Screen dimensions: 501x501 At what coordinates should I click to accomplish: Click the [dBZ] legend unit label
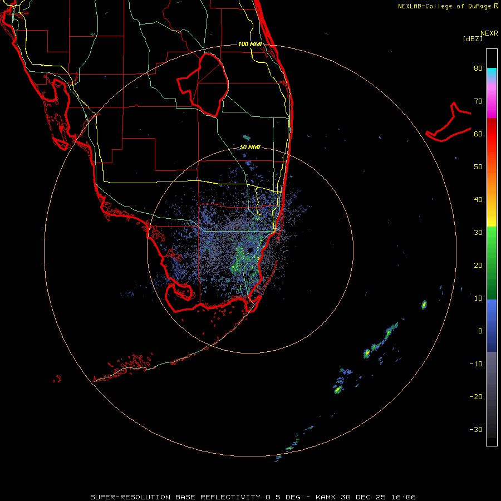(473, 38)
